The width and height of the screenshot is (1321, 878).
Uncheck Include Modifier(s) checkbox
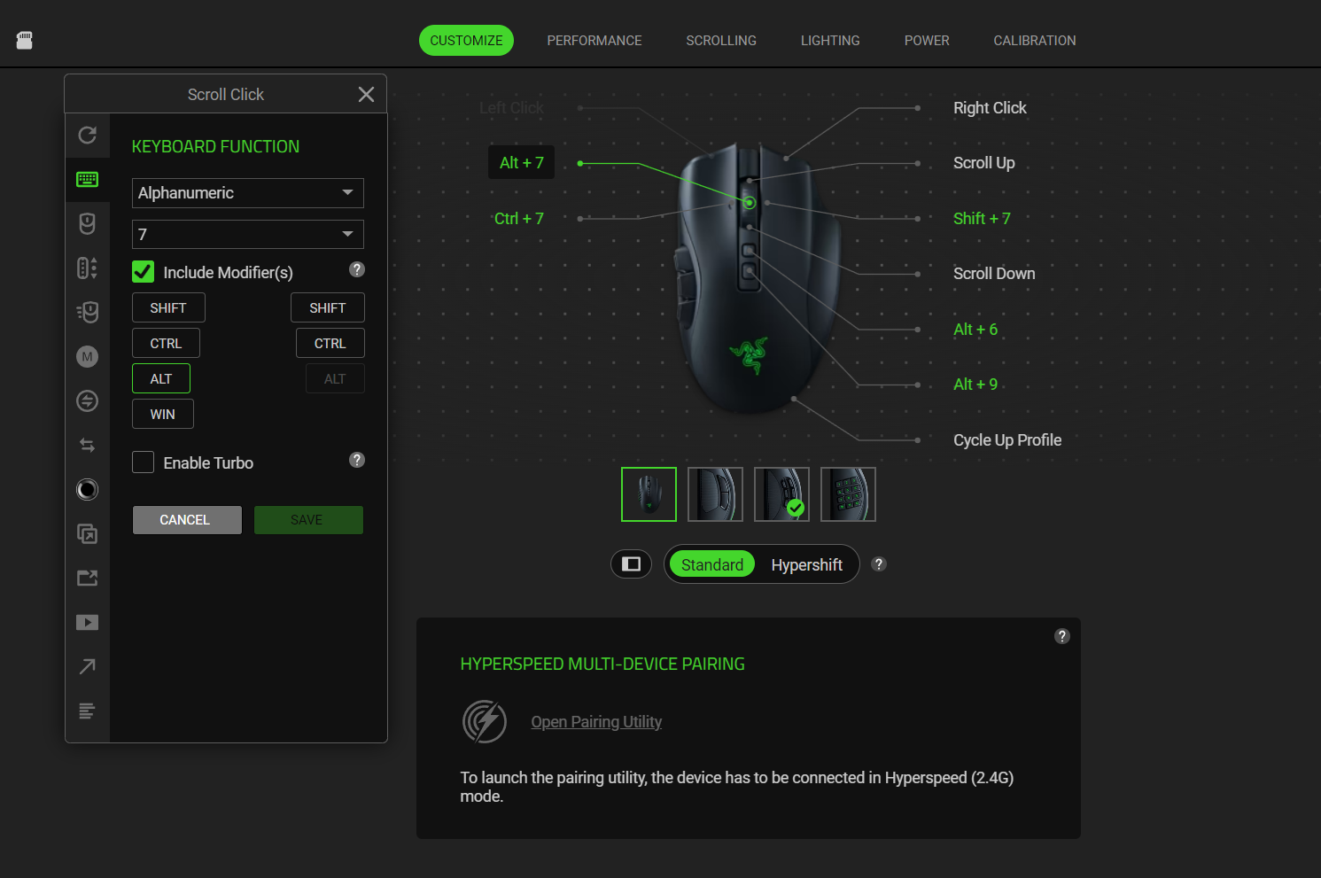click(x=143, y=272)
